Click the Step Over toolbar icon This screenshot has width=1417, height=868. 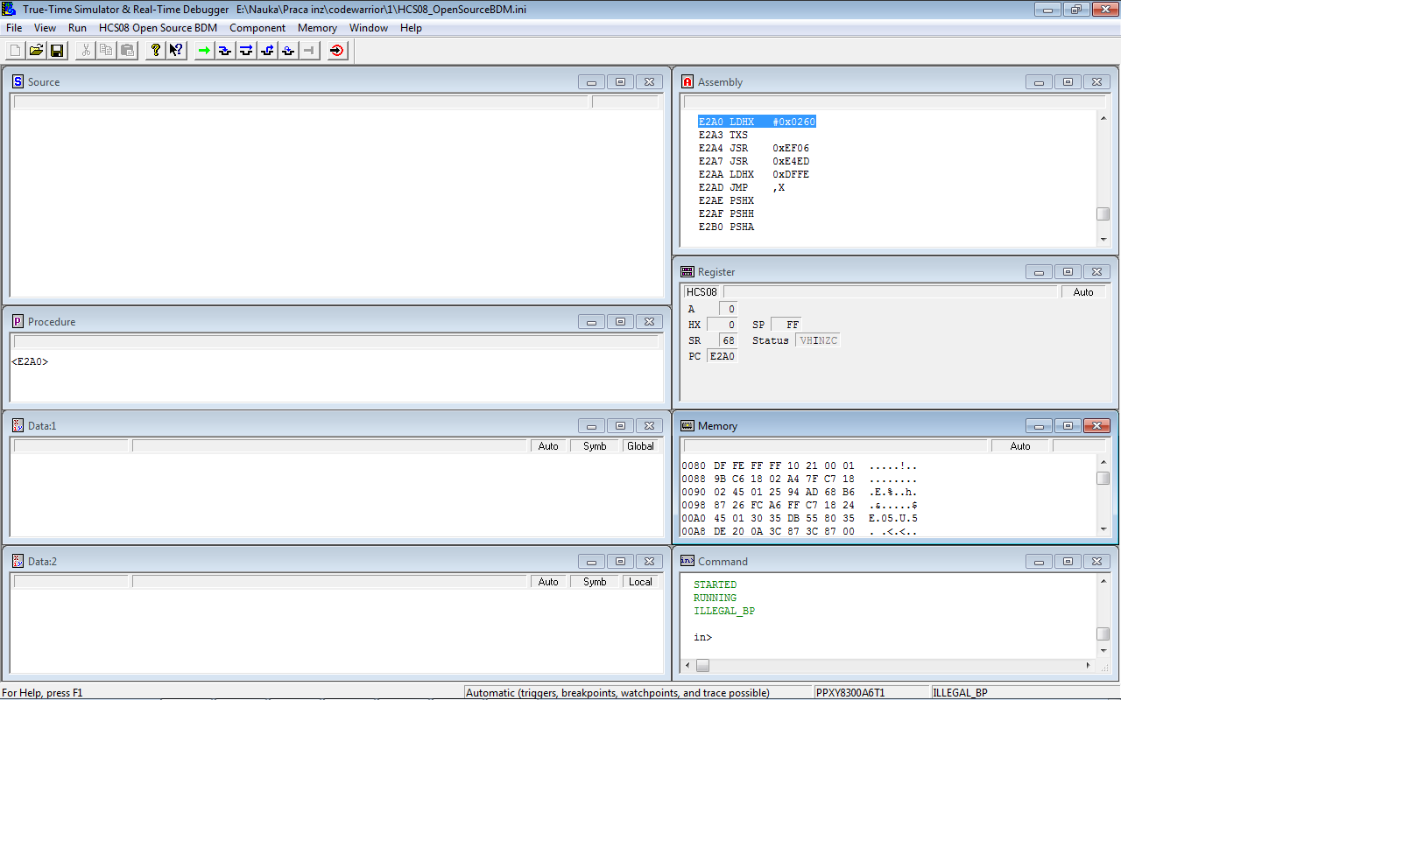click(x=246, y=51)
